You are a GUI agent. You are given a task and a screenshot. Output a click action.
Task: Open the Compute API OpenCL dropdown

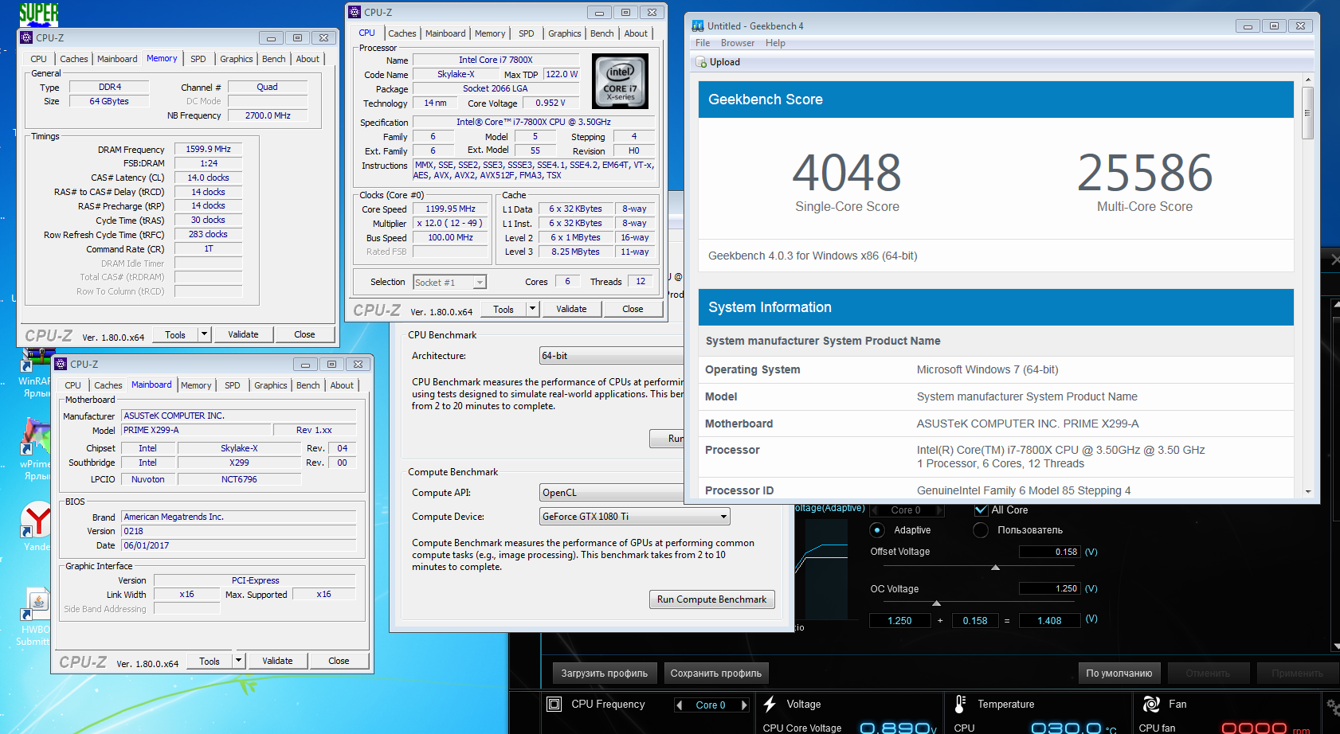tap(611, 493)
